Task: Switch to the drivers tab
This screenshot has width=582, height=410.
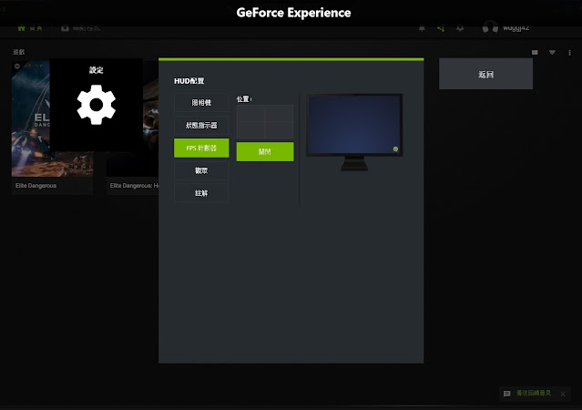Action: point(80,28)
